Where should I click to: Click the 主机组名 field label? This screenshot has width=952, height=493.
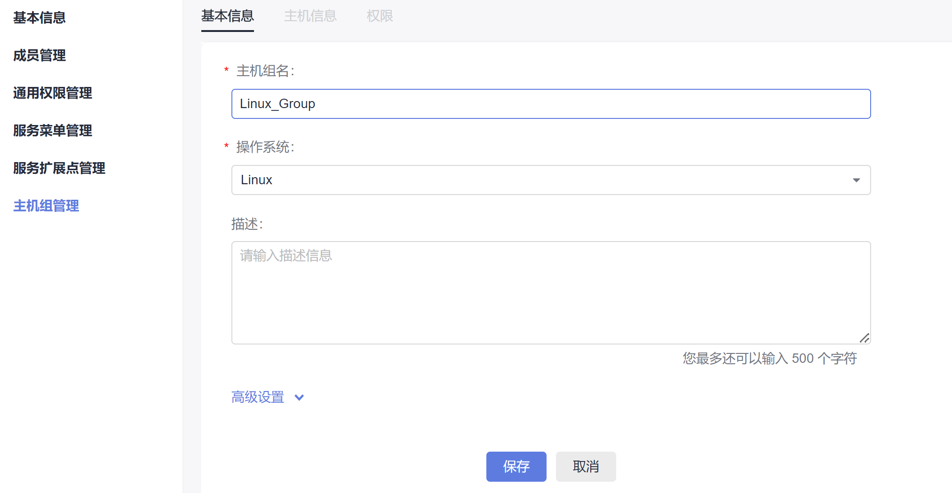click(265, 71)
